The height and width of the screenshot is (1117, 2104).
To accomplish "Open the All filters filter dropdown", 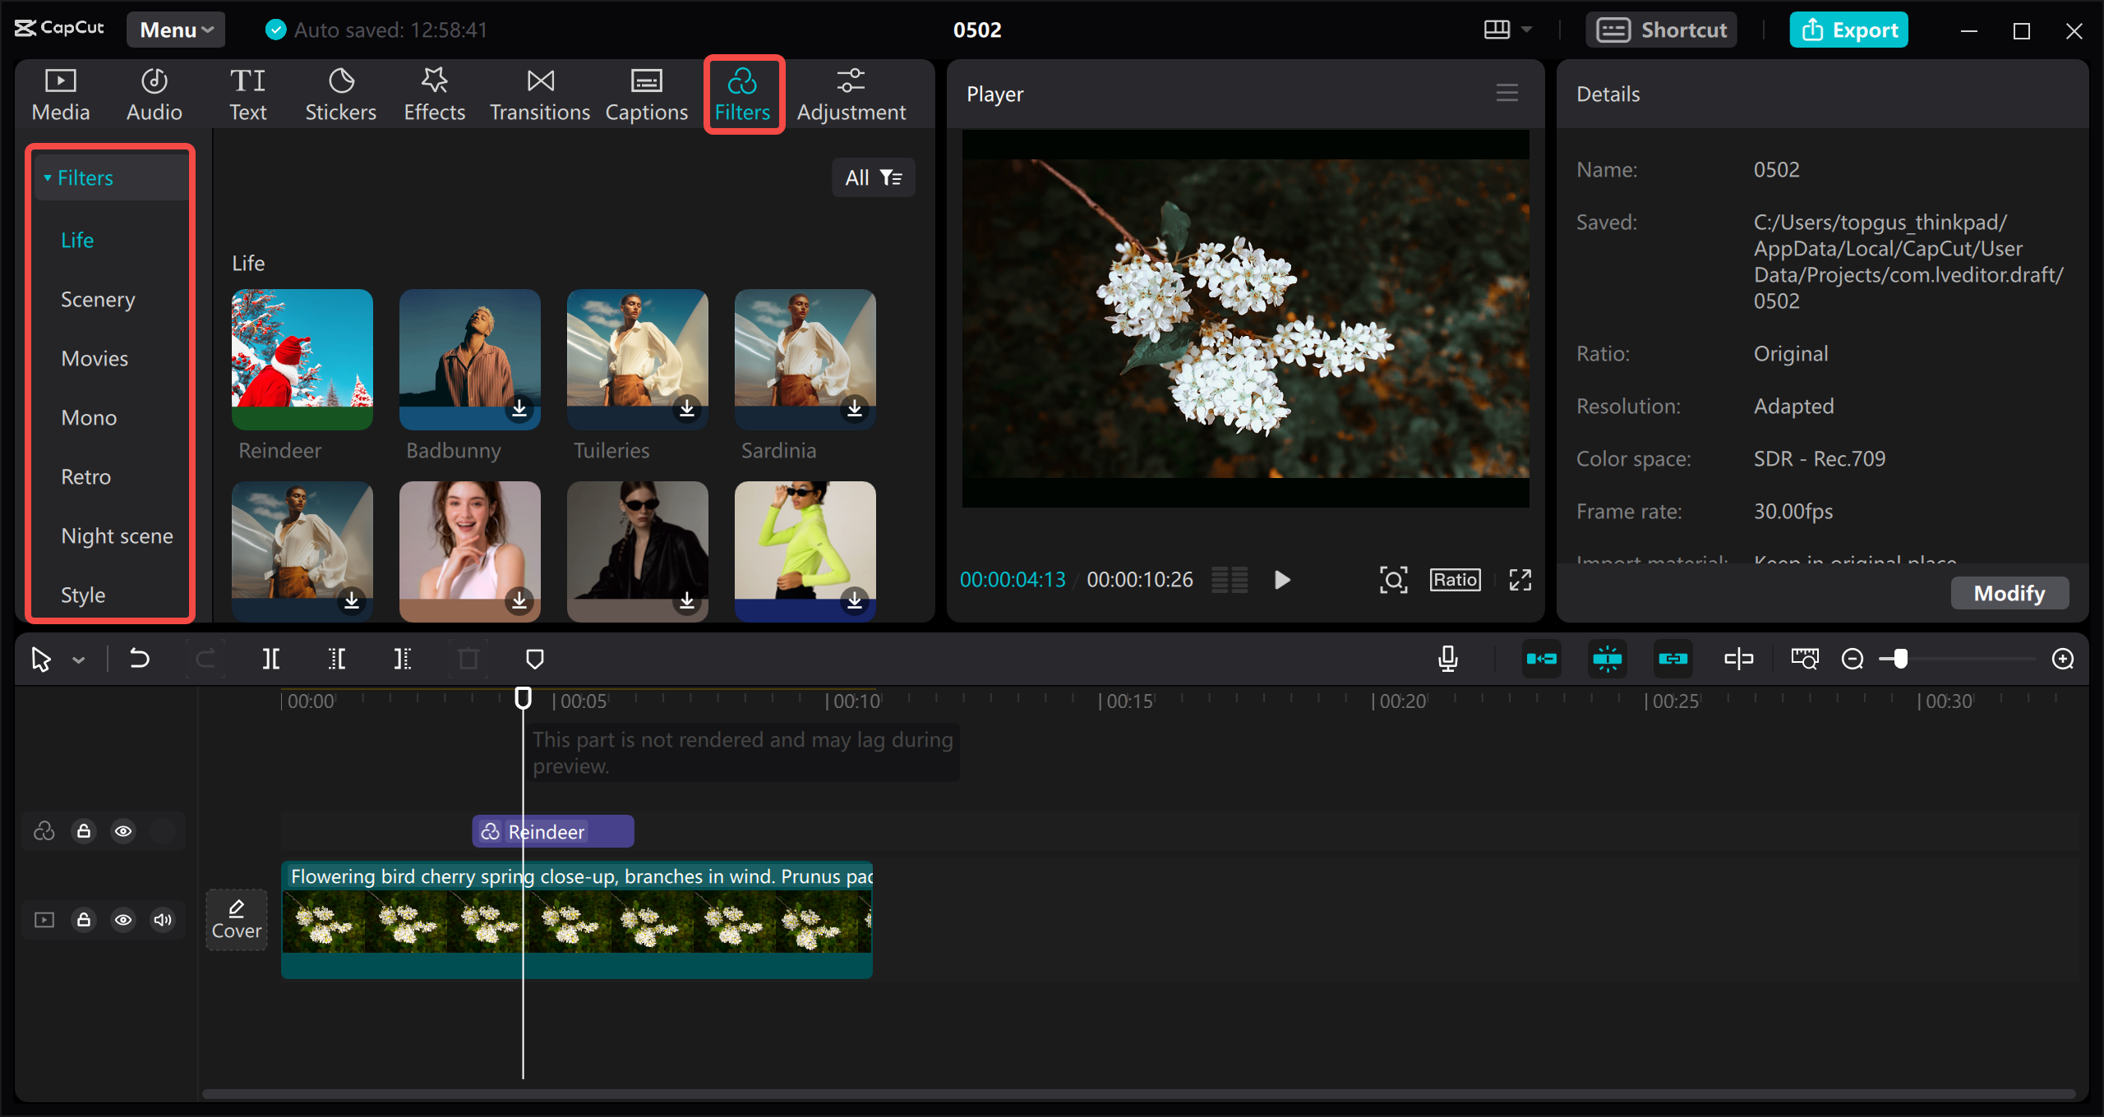I will 873,177.
